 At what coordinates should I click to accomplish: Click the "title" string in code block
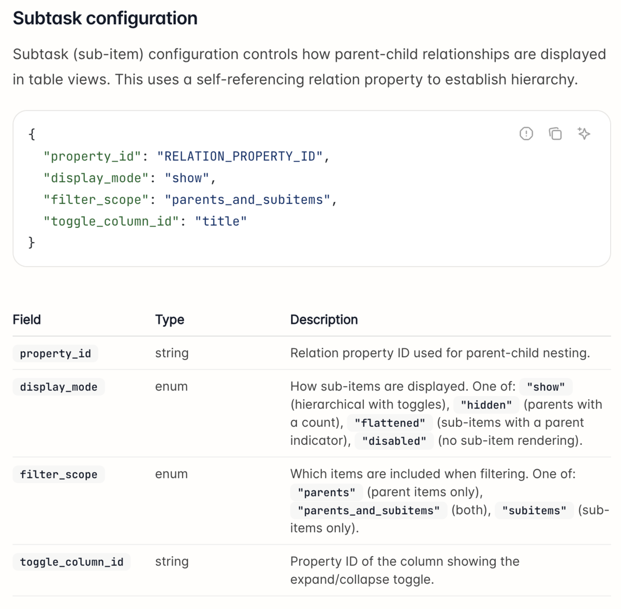[221, 222]
